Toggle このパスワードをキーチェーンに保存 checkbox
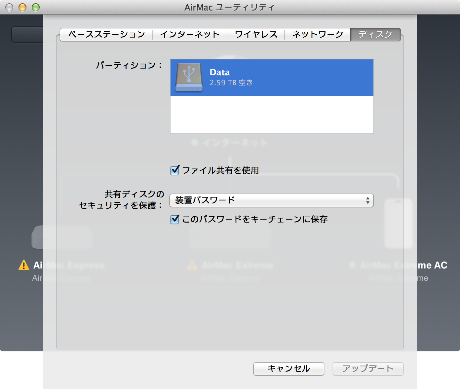Viewport: 460px width, 389px height. (174, 219)
